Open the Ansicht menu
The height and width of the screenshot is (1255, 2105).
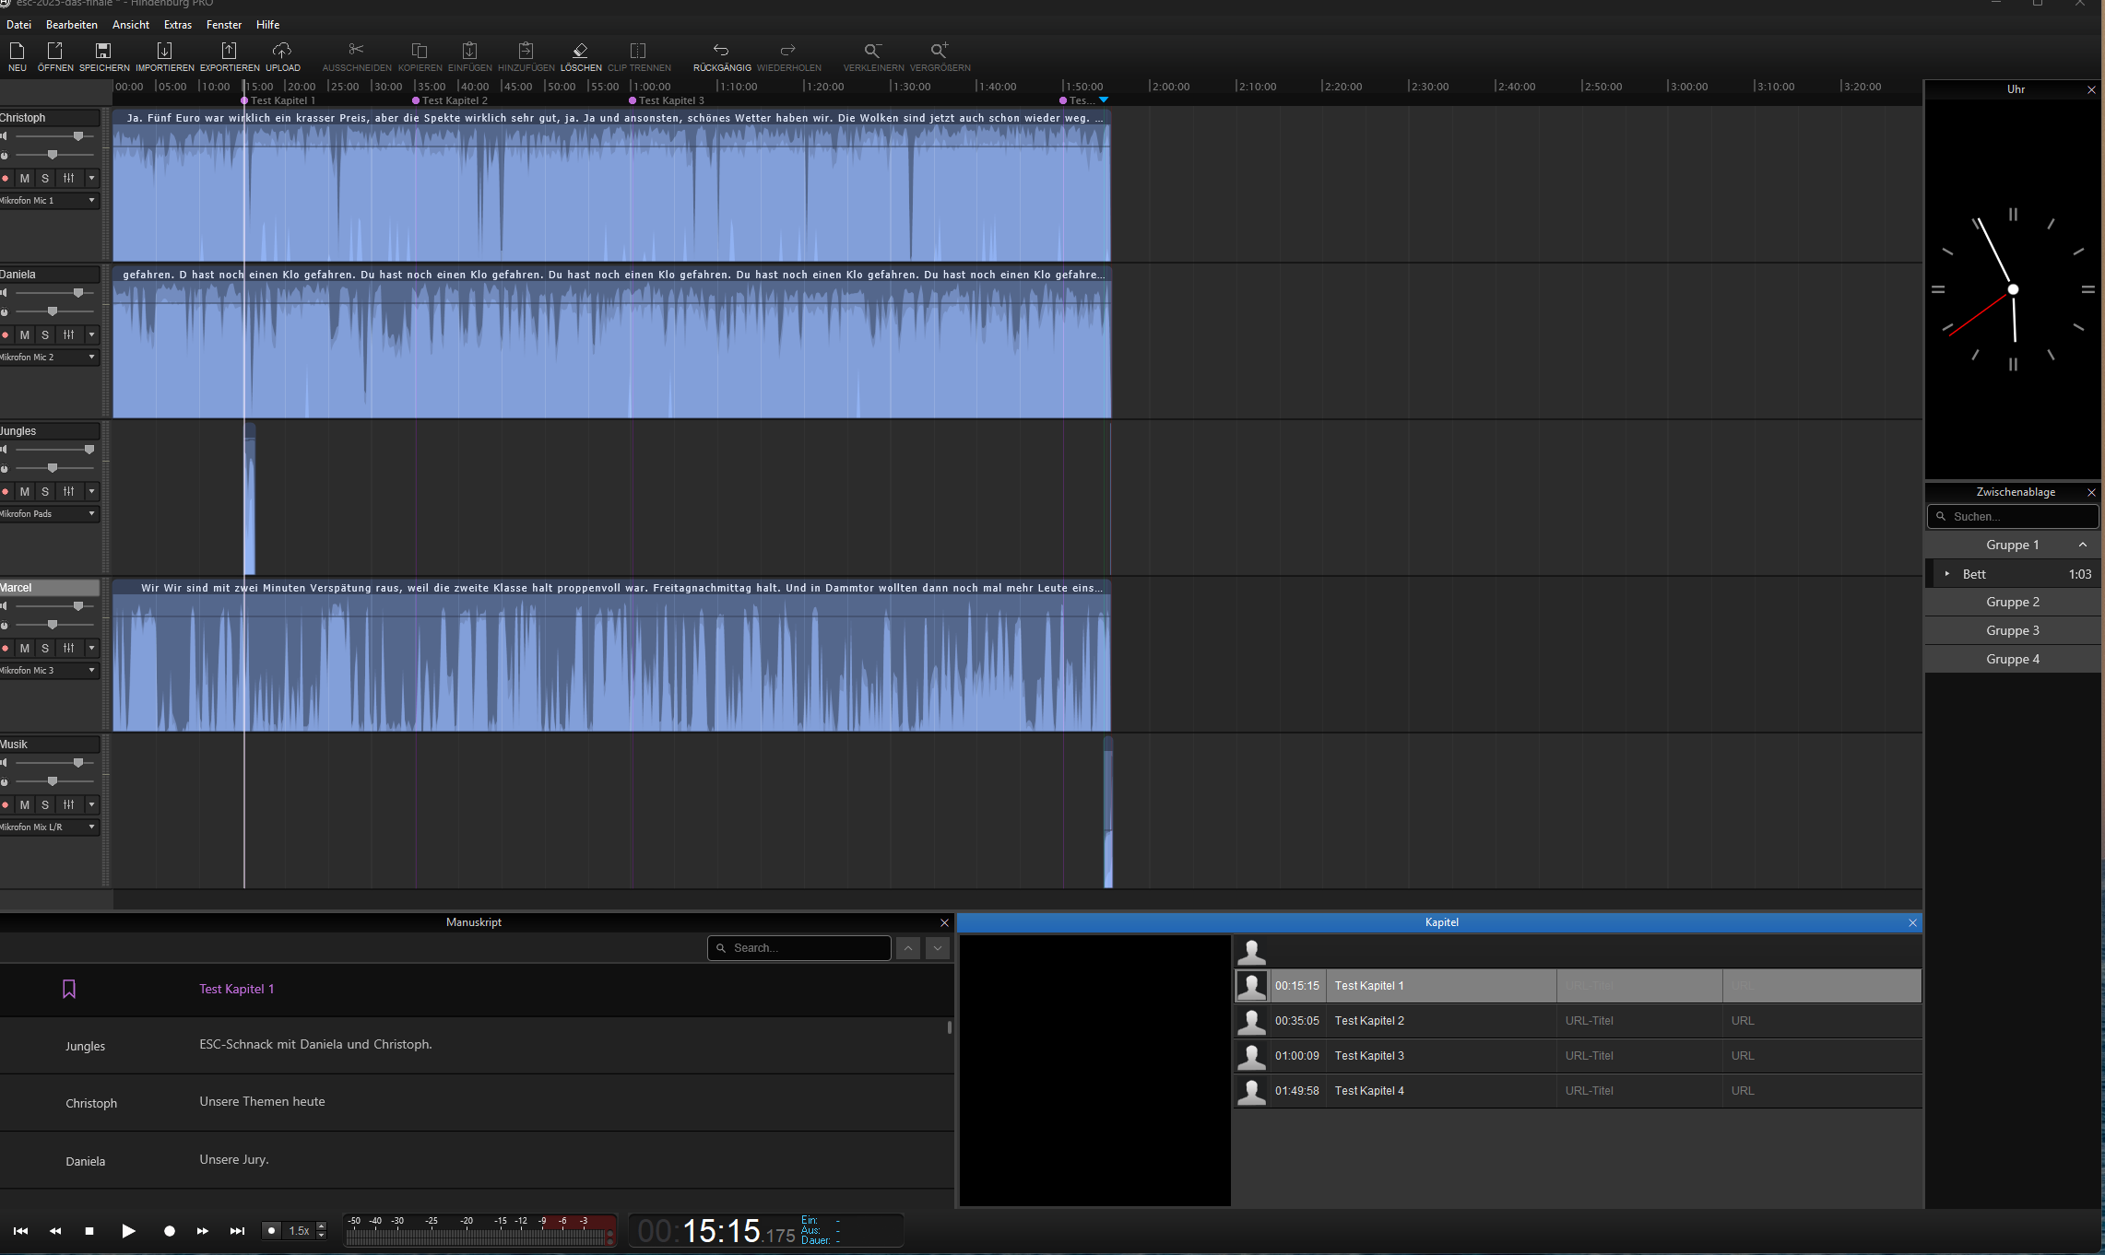click(x=131, y=25)
